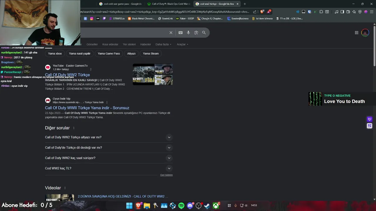376x211 pixels.
Task: Open options menu for Oyun İndir Vip result
Action: click(x=107, y=102)
